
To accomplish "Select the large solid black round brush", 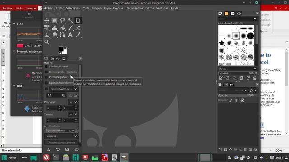I will coord(251,36).
